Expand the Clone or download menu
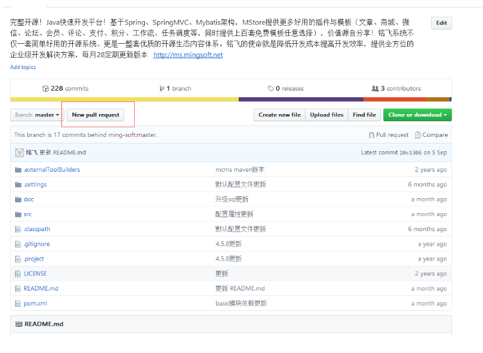The height and width of the screenshot is (353, 483). point(417,115)
